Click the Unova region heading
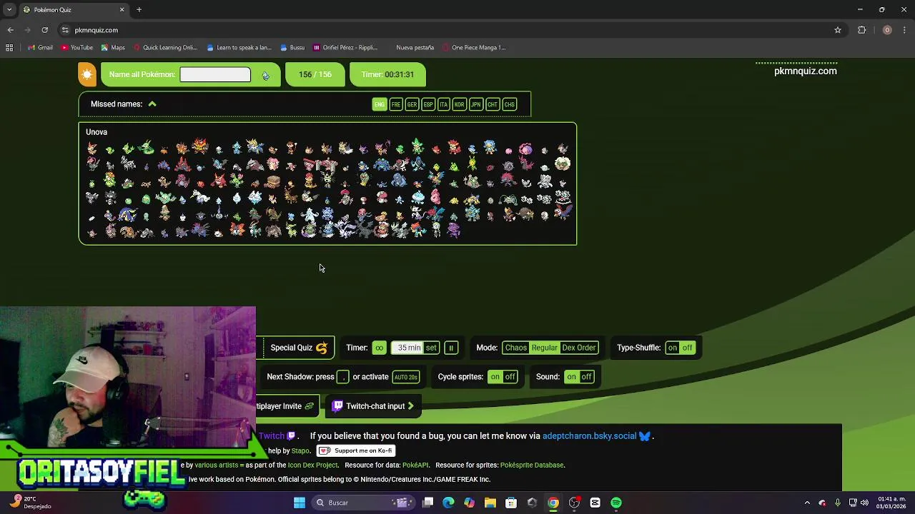 pyautogui.click(x=97, y=132)
